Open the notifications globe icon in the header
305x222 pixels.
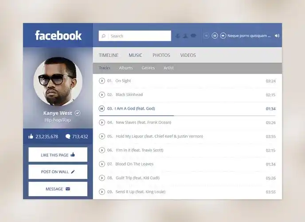(x=178, y=36)
